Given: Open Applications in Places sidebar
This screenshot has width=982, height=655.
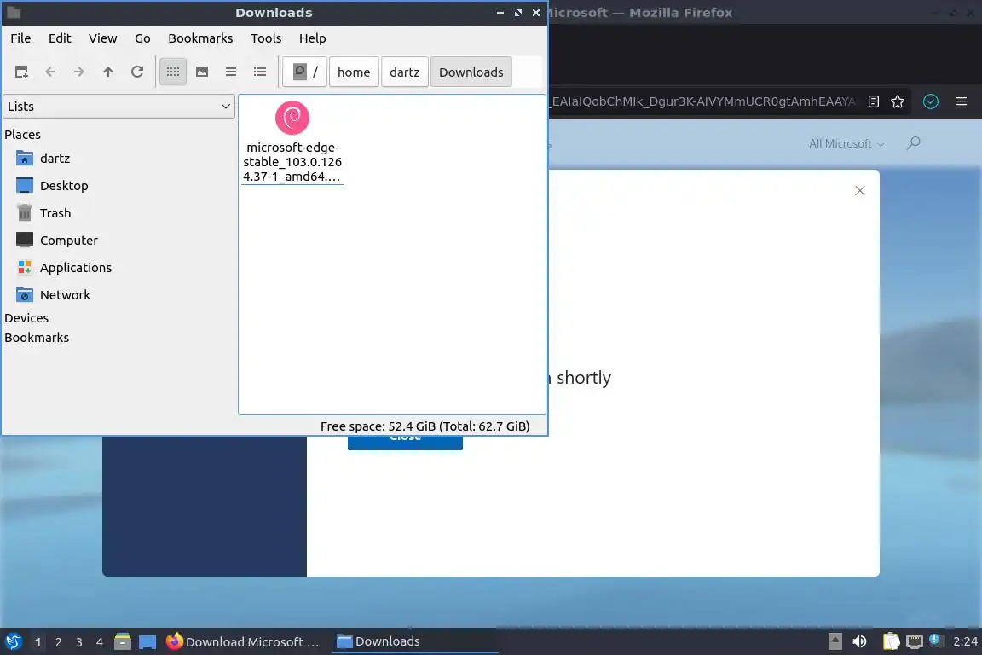Looking at the screenshot, I should coord(76,268).
